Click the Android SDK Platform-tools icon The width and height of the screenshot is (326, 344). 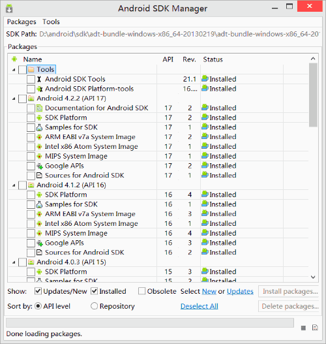tap(39, 89)
